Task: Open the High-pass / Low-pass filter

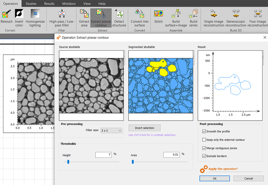Action: click(x=62, y=14)
